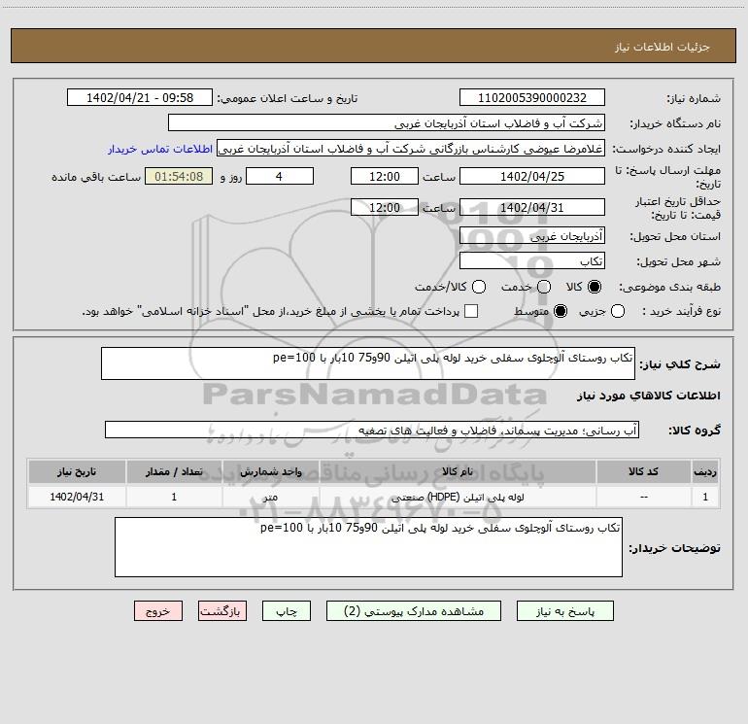
Task: Click the لوله پلی اتیلن (HDPE) صنعتی cell
Action: [458, 497]
